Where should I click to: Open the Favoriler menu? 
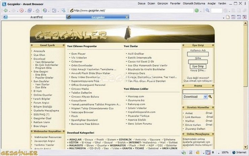[x=175, y=3]
